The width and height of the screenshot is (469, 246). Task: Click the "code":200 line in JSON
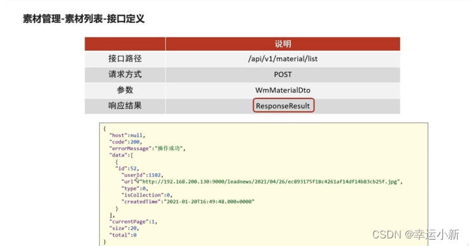125,142
